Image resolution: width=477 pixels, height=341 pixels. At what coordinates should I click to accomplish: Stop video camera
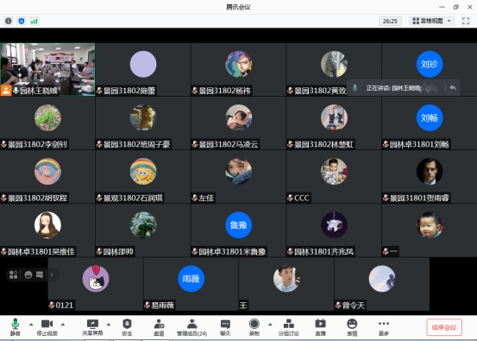coord(47,327)
